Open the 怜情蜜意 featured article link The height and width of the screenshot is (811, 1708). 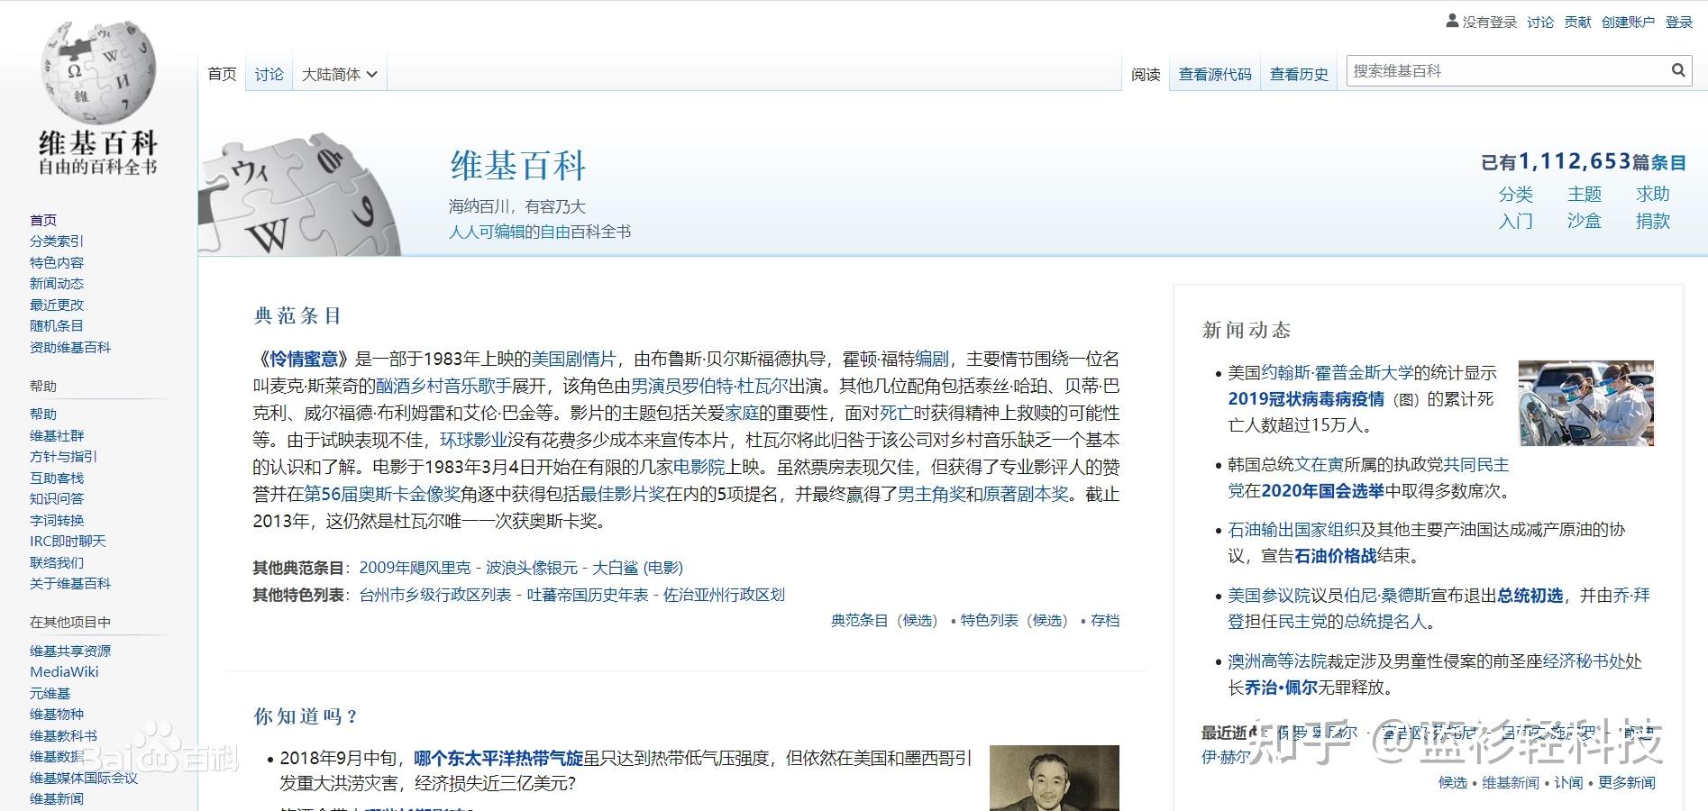[x=304, y=359]
